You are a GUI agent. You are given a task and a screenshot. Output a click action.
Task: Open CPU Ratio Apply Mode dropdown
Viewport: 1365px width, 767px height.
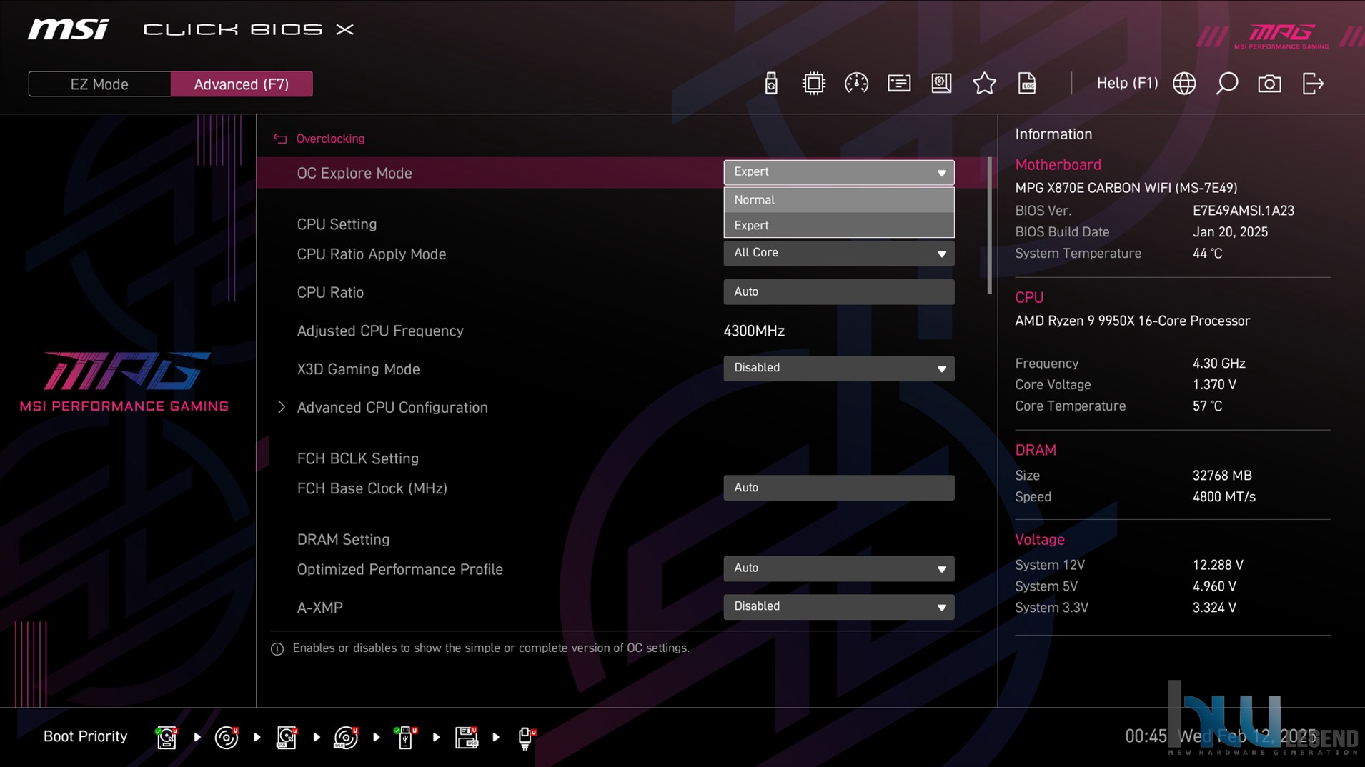click(838, 253)
